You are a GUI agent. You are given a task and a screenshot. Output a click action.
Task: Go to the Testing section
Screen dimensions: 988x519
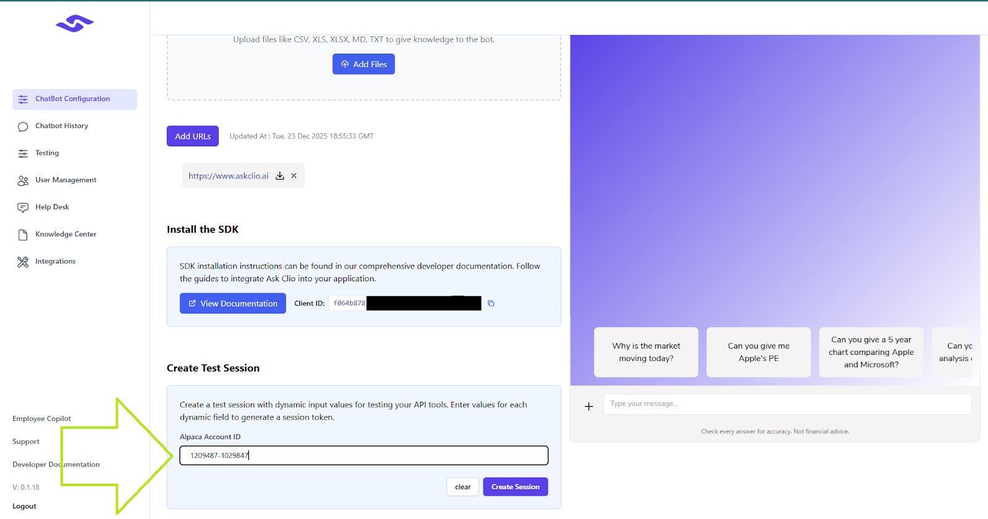pyautogui.click(x=47, y=153)
